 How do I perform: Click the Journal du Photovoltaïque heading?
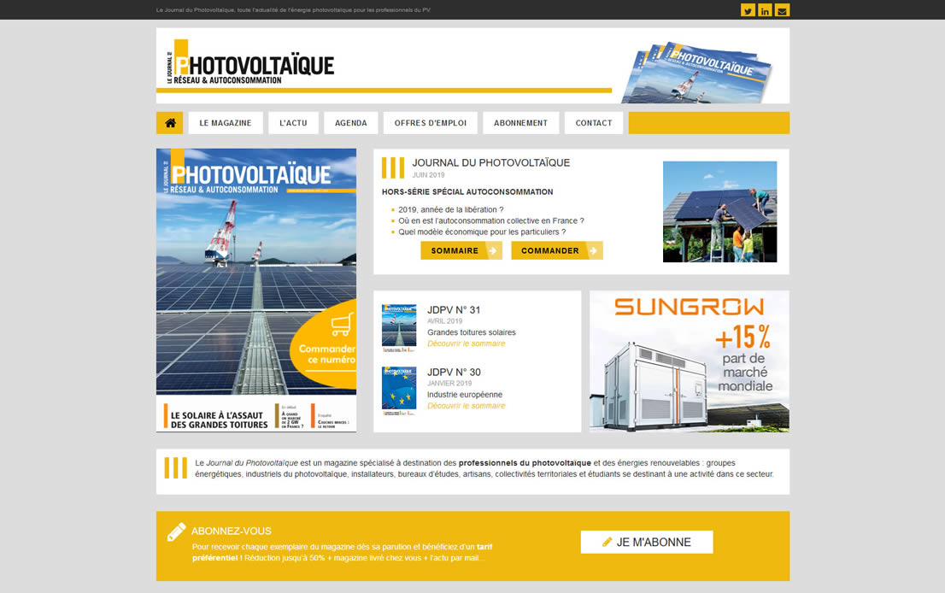pos(490,162)
